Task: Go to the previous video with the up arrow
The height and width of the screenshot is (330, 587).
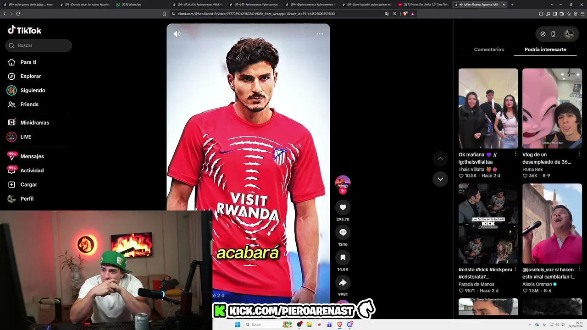Action: 440,159
